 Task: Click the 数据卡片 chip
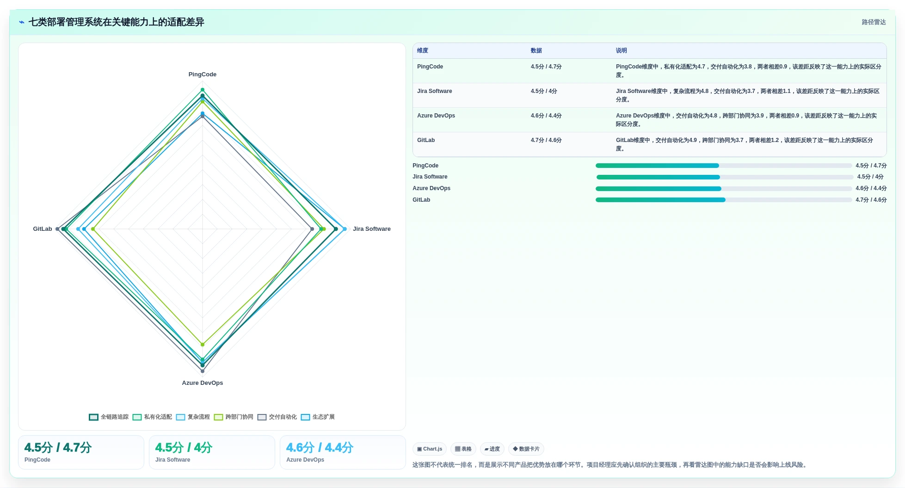click(x=526, y=449)
